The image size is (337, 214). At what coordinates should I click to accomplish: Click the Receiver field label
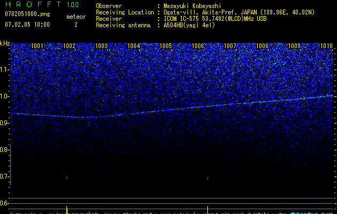pyautogui.click(x=109, y=19)
